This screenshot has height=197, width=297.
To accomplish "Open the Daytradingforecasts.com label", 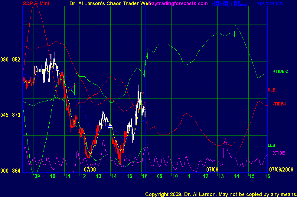I will pos(178,3).
